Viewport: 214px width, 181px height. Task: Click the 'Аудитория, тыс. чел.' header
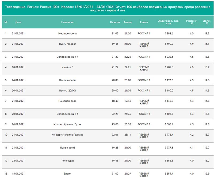point(169,22)
